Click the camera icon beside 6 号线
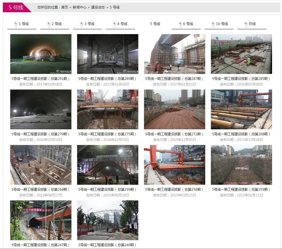The width and height of the screenshot is (282, 249). (180, 24)
